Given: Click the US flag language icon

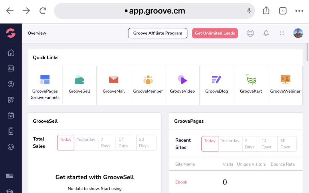Looking at the screenshot, I should tap(10, 176).
